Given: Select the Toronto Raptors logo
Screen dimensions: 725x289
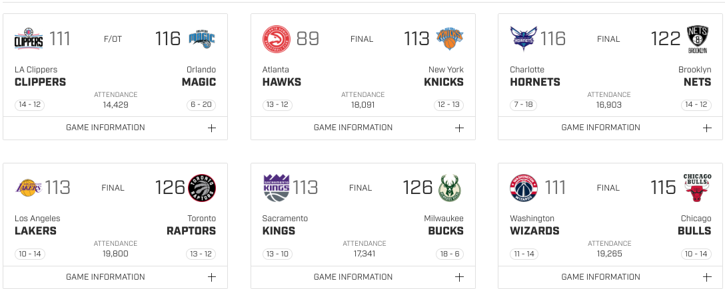Looking at the screenshot, I should (202, 188).
